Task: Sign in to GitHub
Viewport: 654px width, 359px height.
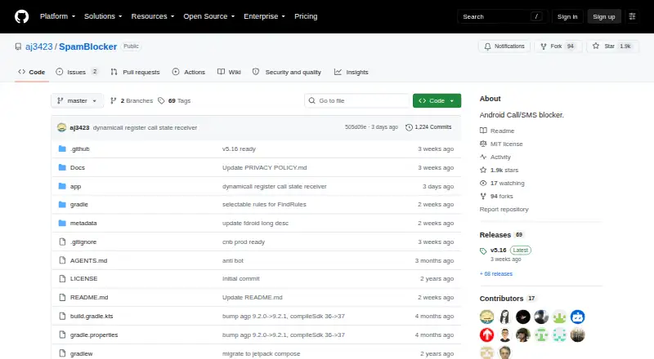Action: point(567,16)
